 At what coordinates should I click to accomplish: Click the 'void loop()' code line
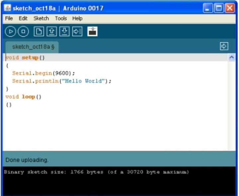click(x=23, y=97)
